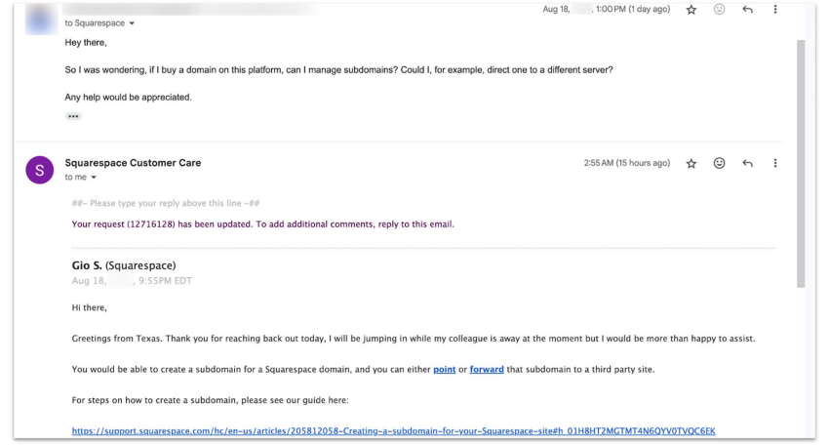The width and height of the screenshot is (829, 445).
Task: Click the blurred avatar of the first sender
Action: pos(39,16)
